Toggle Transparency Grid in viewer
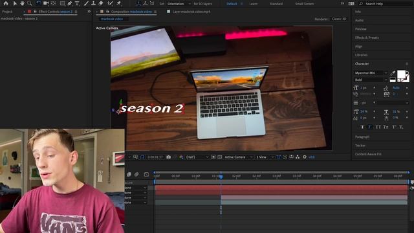The height and width of the screenshot is (233, 414). pyautogui.click(x=219, y=157)
